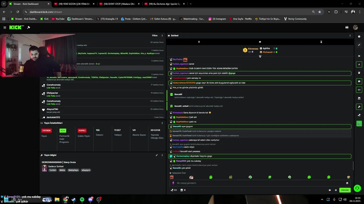Focus the 'Bir mesaj gönderin' input field
Image resolution: width=364 pixels, height=204 pixels.
260,183
